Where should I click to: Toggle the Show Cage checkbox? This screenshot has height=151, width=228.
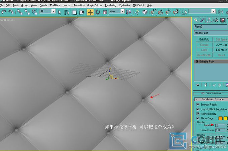198,118
